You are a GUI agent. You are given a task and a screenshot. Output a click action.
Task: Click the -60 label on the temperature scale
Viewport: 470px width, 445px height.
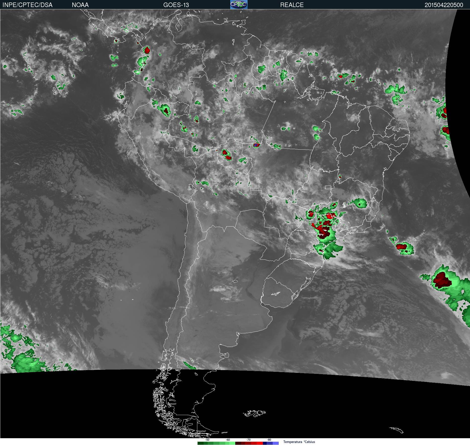pyautogui.click(x=228, y=440)
